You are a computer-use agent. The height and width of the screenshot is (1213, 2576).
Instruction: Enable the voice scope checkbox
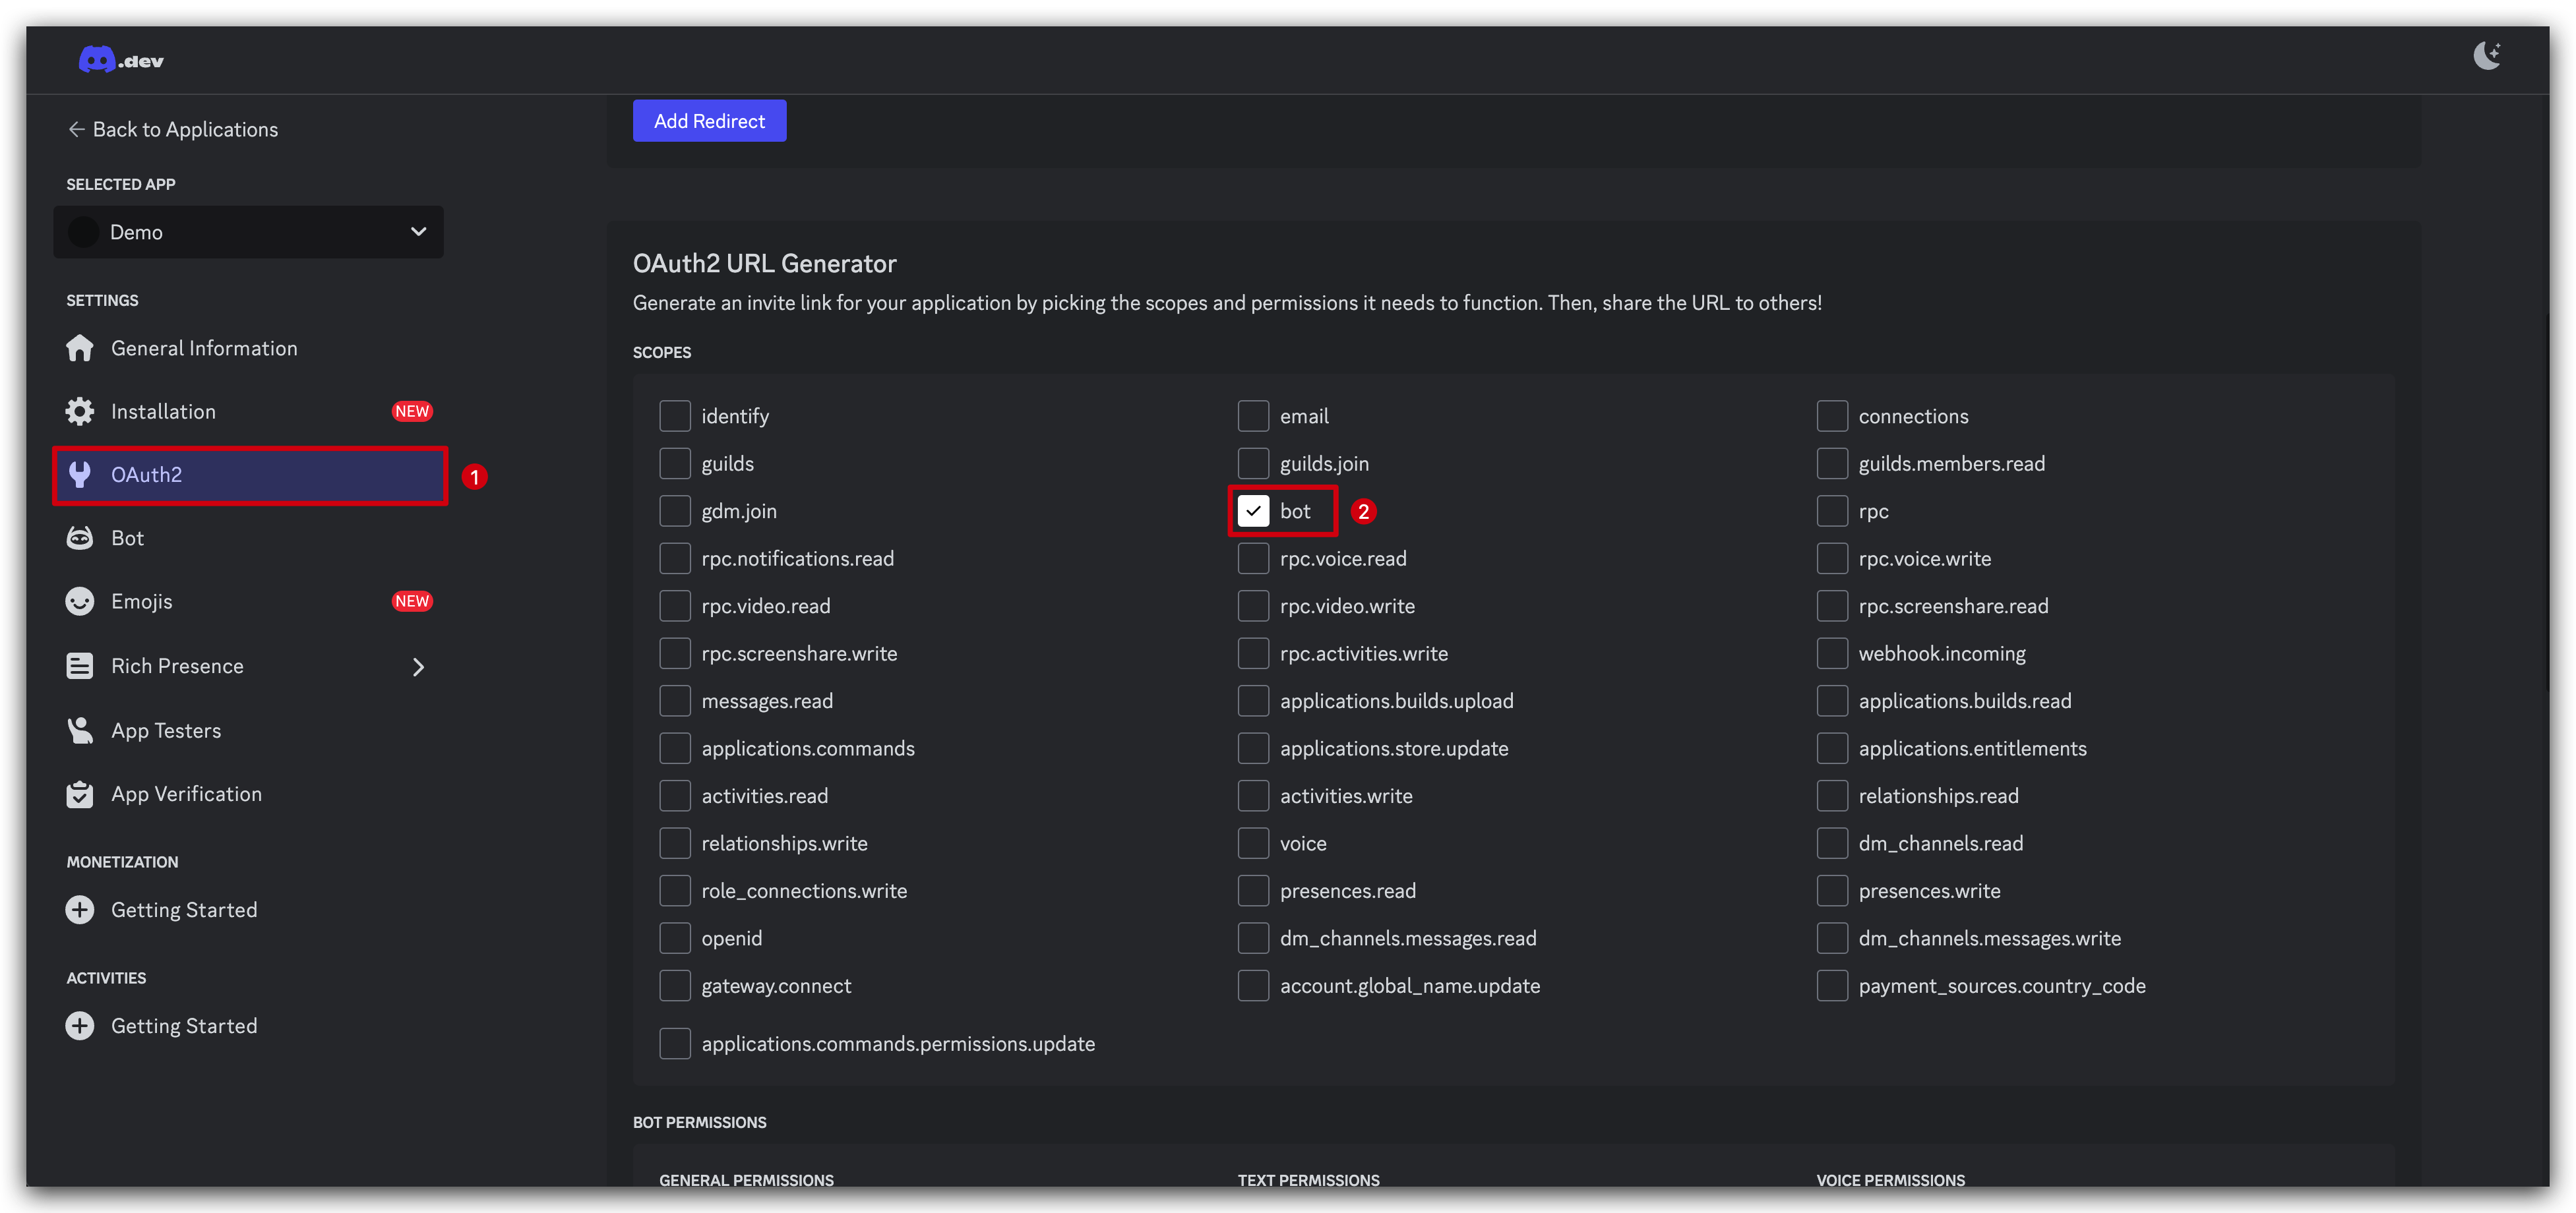tap(1253, 843)
